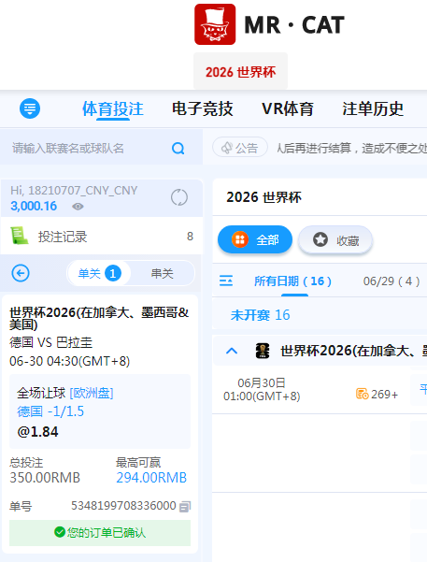Click the 德国 -1/1.5 handicap selection
427x562 pixels.
tap(50, 411)
